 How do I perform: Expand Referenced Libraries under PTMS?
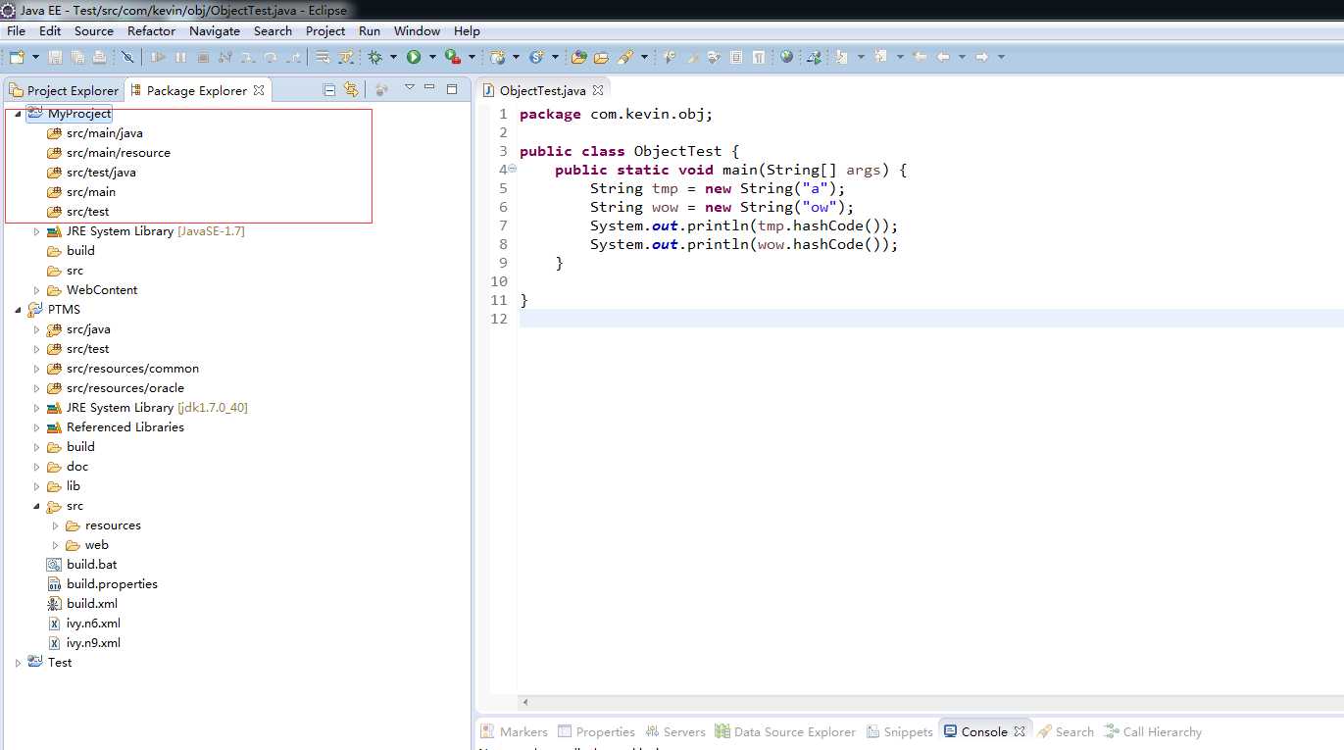[x=37, y=427]
